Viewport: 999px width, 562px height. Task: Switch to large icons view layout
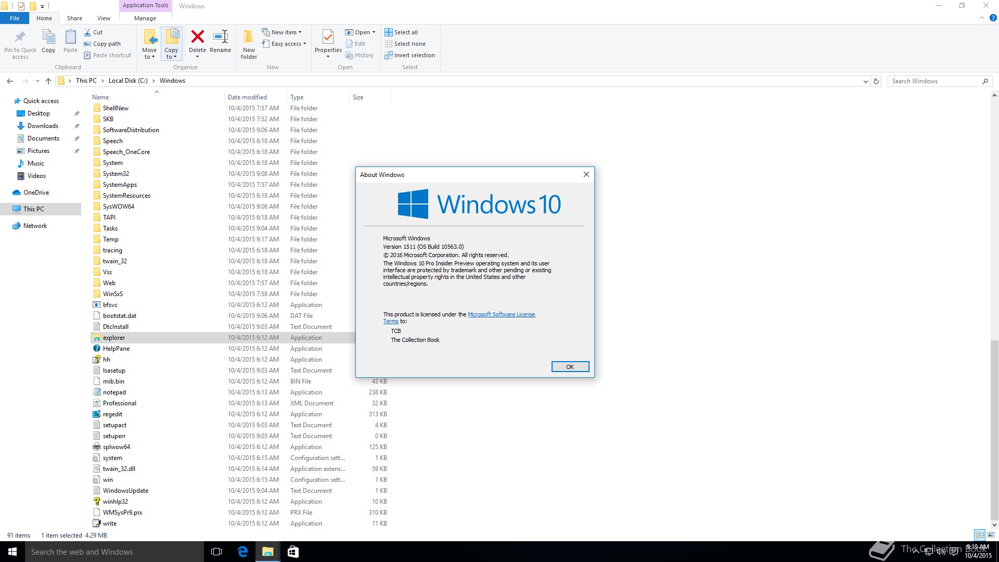point(991,535)
